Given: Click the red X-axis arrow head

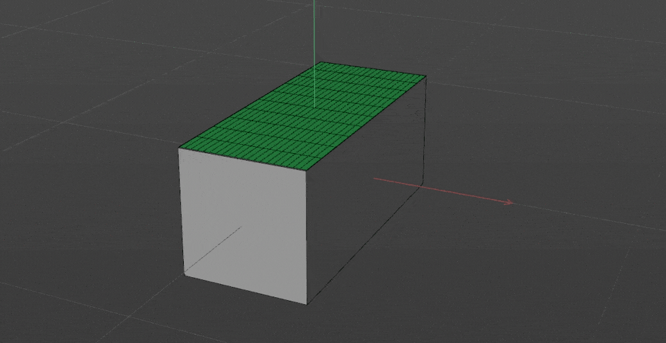Looking at the screenshot, I should pos(509,202).
